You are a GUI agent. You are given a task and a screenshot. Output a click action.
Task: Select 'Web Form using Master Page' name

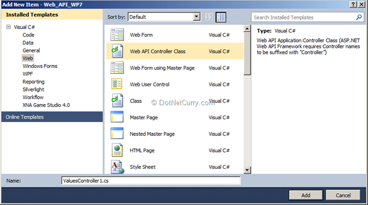[162, 68]
